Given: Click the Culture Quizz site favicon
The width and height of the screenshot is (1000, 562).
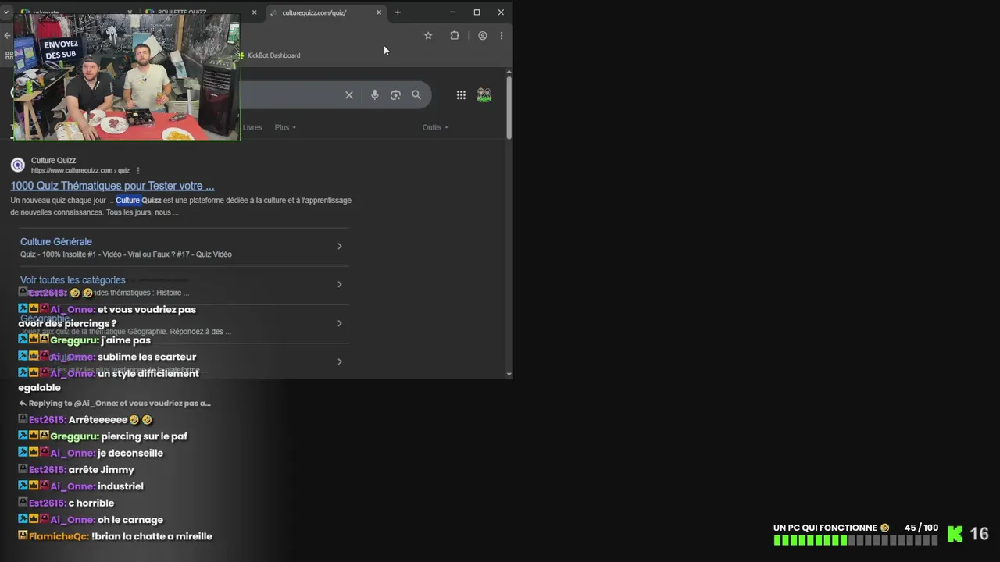Looking at the screenshot, I should pyautogui.click(x=17, y=165).
